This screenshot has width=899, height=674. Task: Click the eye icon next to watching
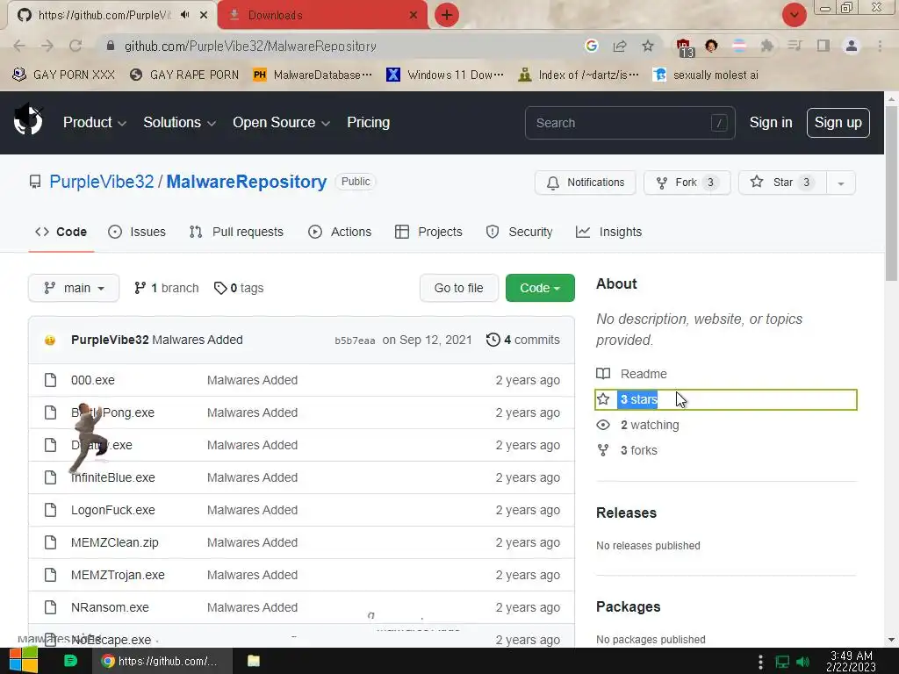(603, 425)
